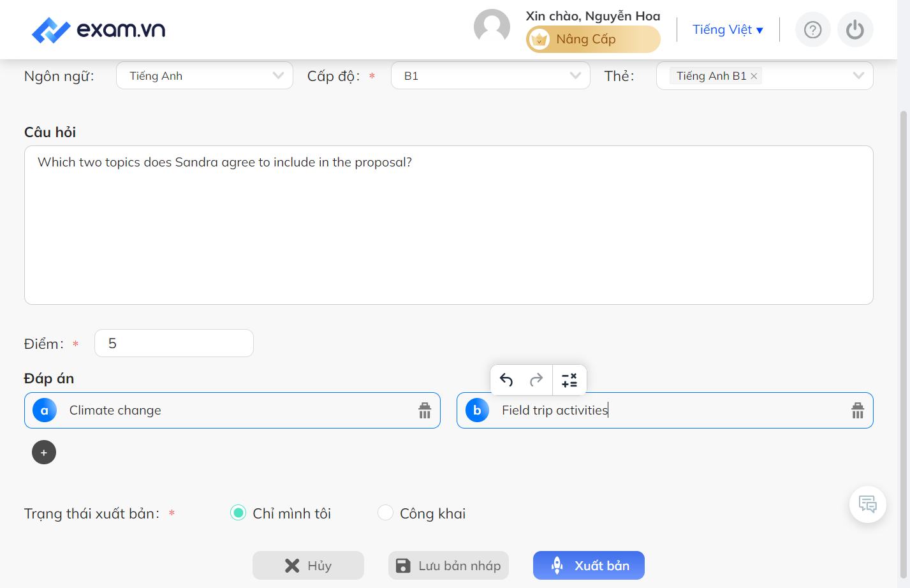
Task: Click the undo arrow icon
Action: pyautogui.click(x=506, y=380)
